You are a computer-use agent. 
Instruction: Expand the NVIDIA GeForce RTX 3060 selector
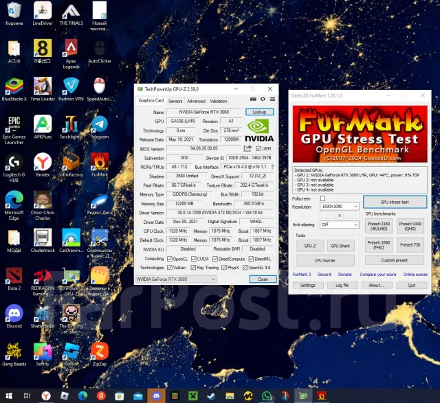(176, 279)
